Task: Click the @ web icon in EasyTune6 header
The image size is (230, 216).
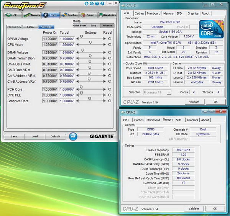Action: pyautogui.click(x=92, y=3)
